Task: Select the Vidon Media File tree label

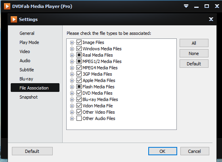Action: 98,106
